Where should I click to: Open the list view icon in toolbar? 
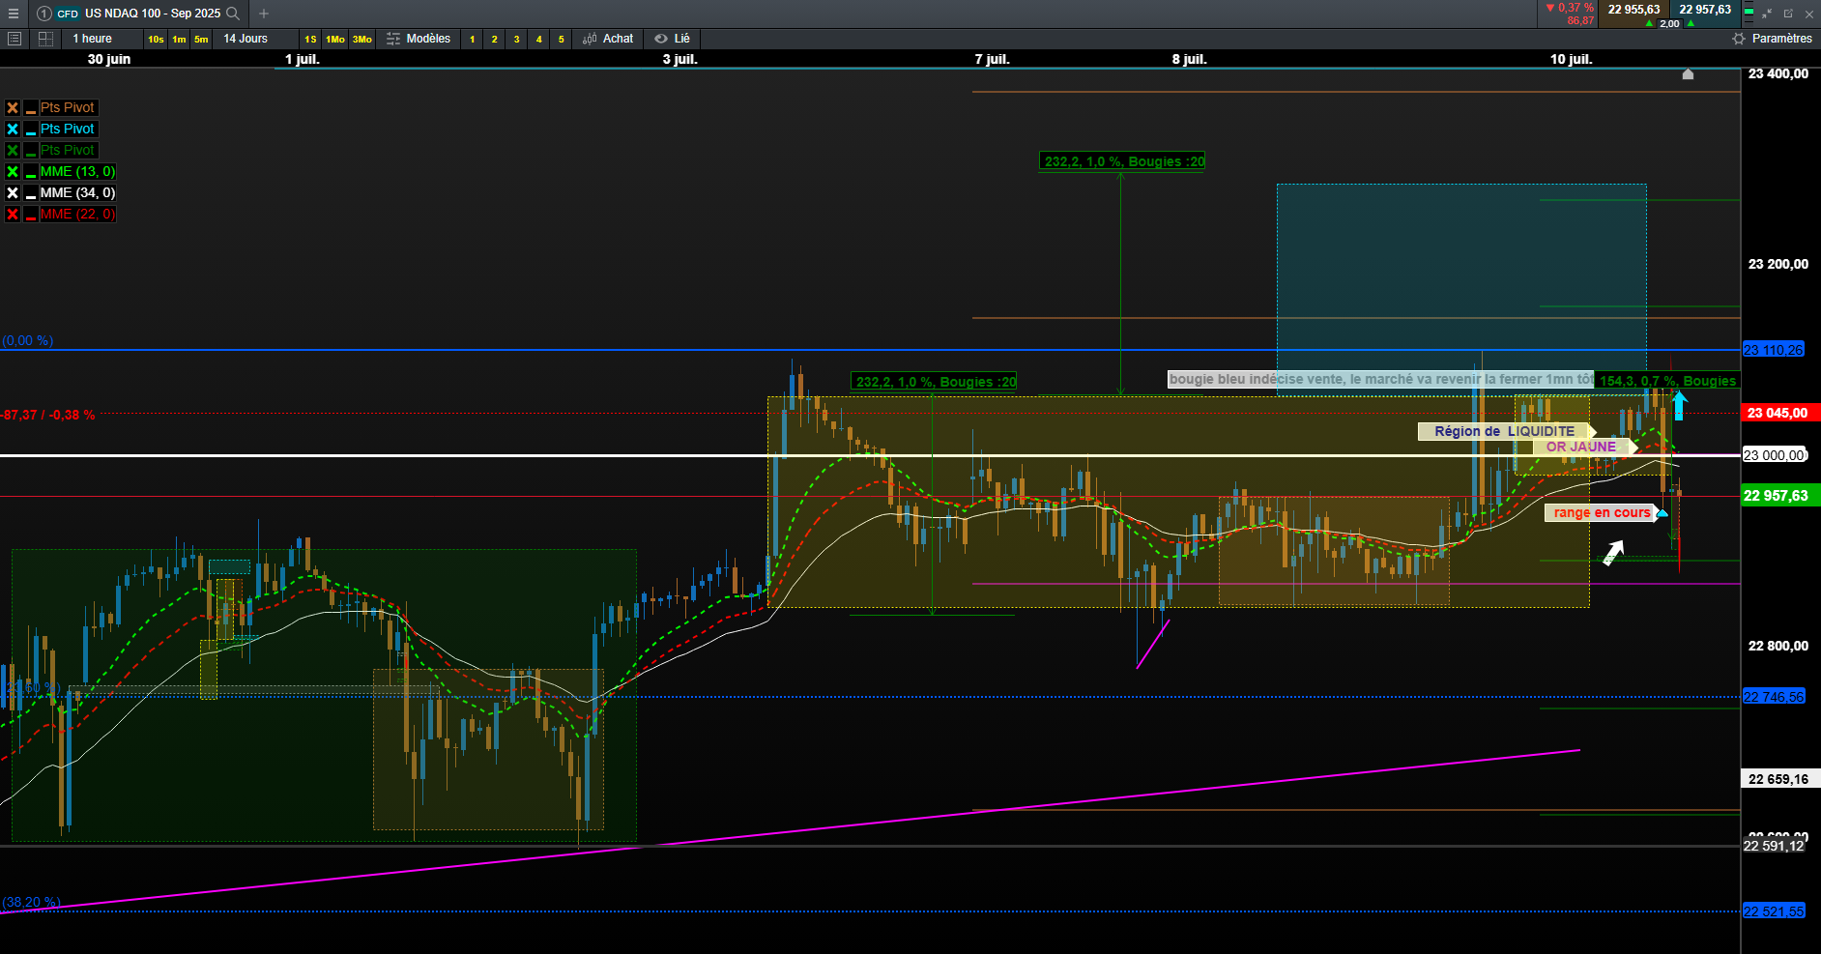click(x=14, y=39)
